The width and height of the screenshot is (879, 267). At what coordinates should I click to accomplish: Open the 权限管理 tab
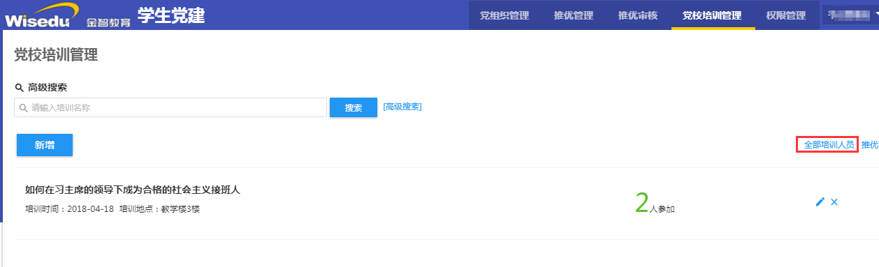786,15
